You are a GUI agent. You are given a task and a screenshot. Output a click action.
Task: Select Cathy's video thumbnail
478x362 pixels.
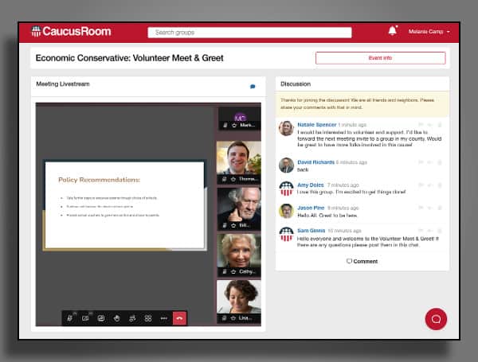pyautogui.click(x=239, y=255)
